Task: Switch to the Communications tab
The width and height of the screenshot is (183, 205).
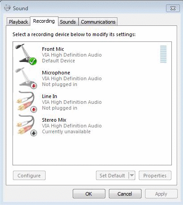Action: [x=98, y=22]
